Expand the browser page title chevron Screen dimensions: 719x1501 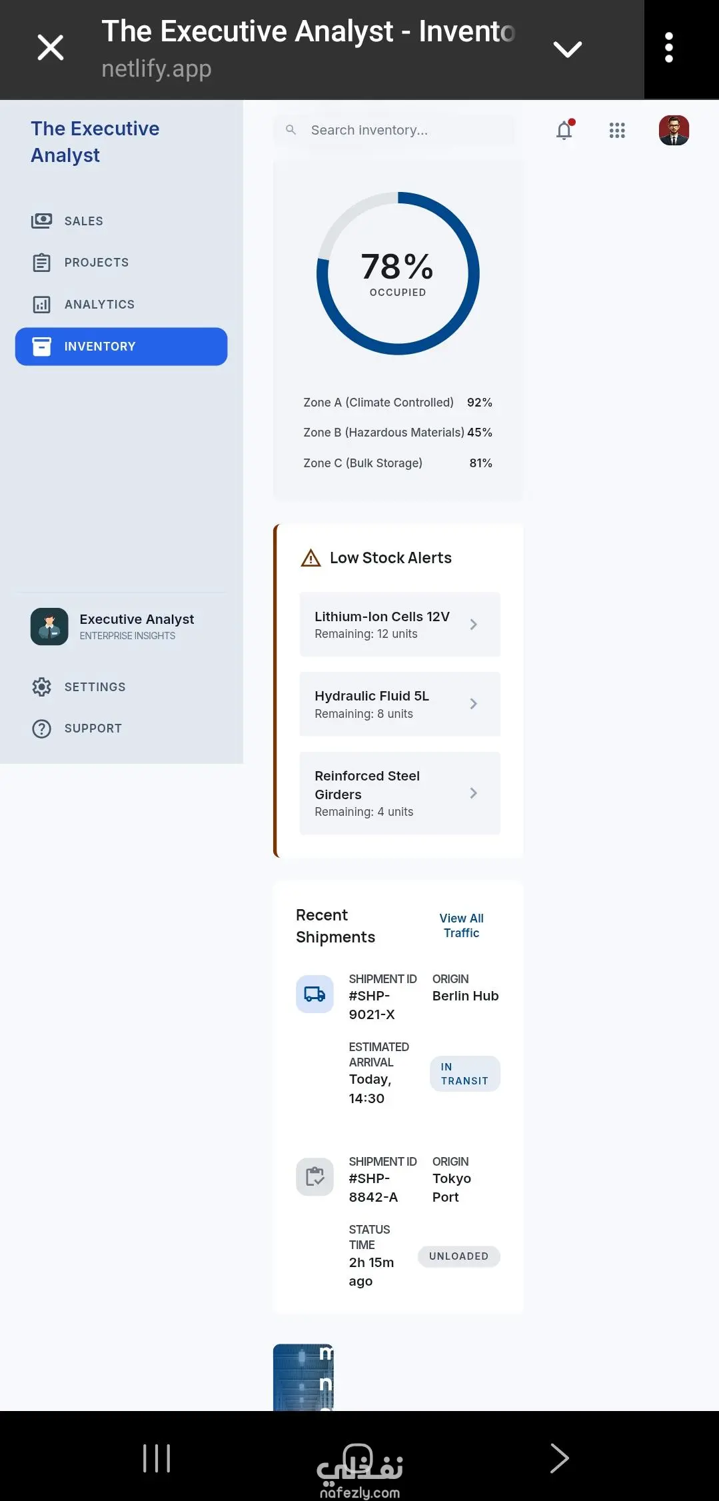click(x=568, y=49)
